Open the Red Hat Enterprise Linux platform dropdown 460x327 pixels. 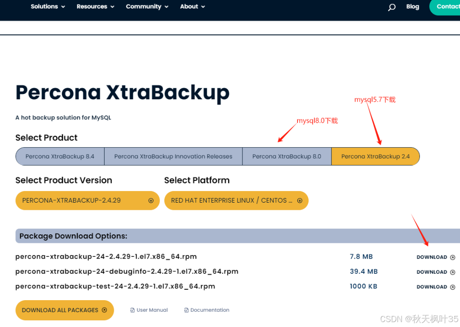236,201
